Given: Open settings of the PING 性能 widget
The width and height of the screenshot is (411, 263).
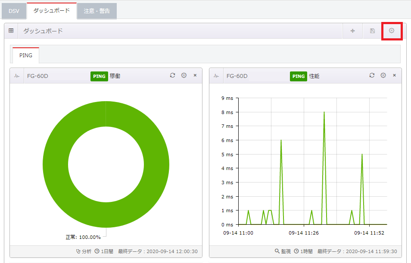Looking at the screenshot, I should pos(383,75).
